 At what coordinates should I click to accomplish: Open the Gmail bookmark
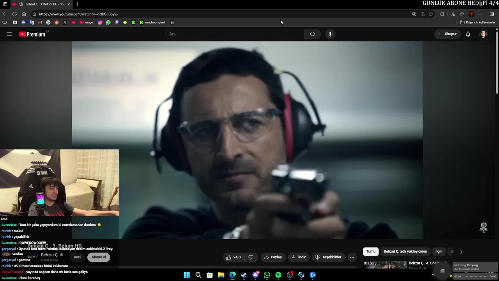point(40,22)
